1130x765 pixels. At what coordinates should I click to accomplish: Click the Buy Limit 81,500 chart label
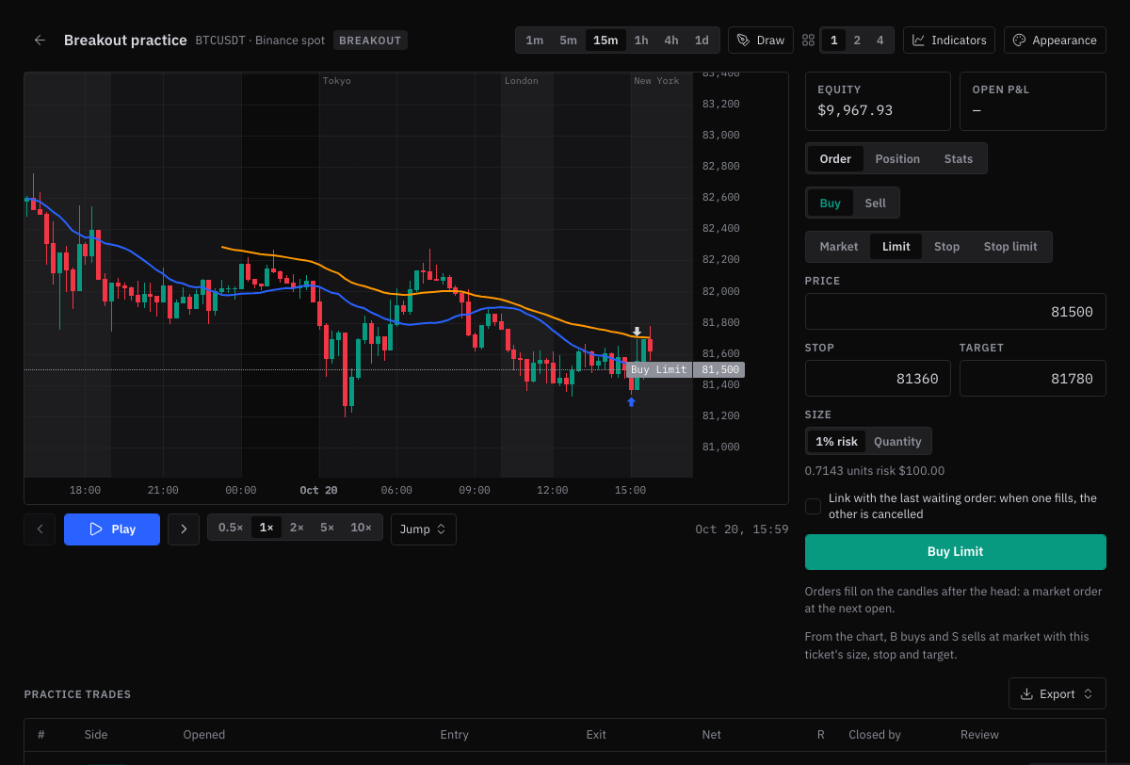point(686,370)
